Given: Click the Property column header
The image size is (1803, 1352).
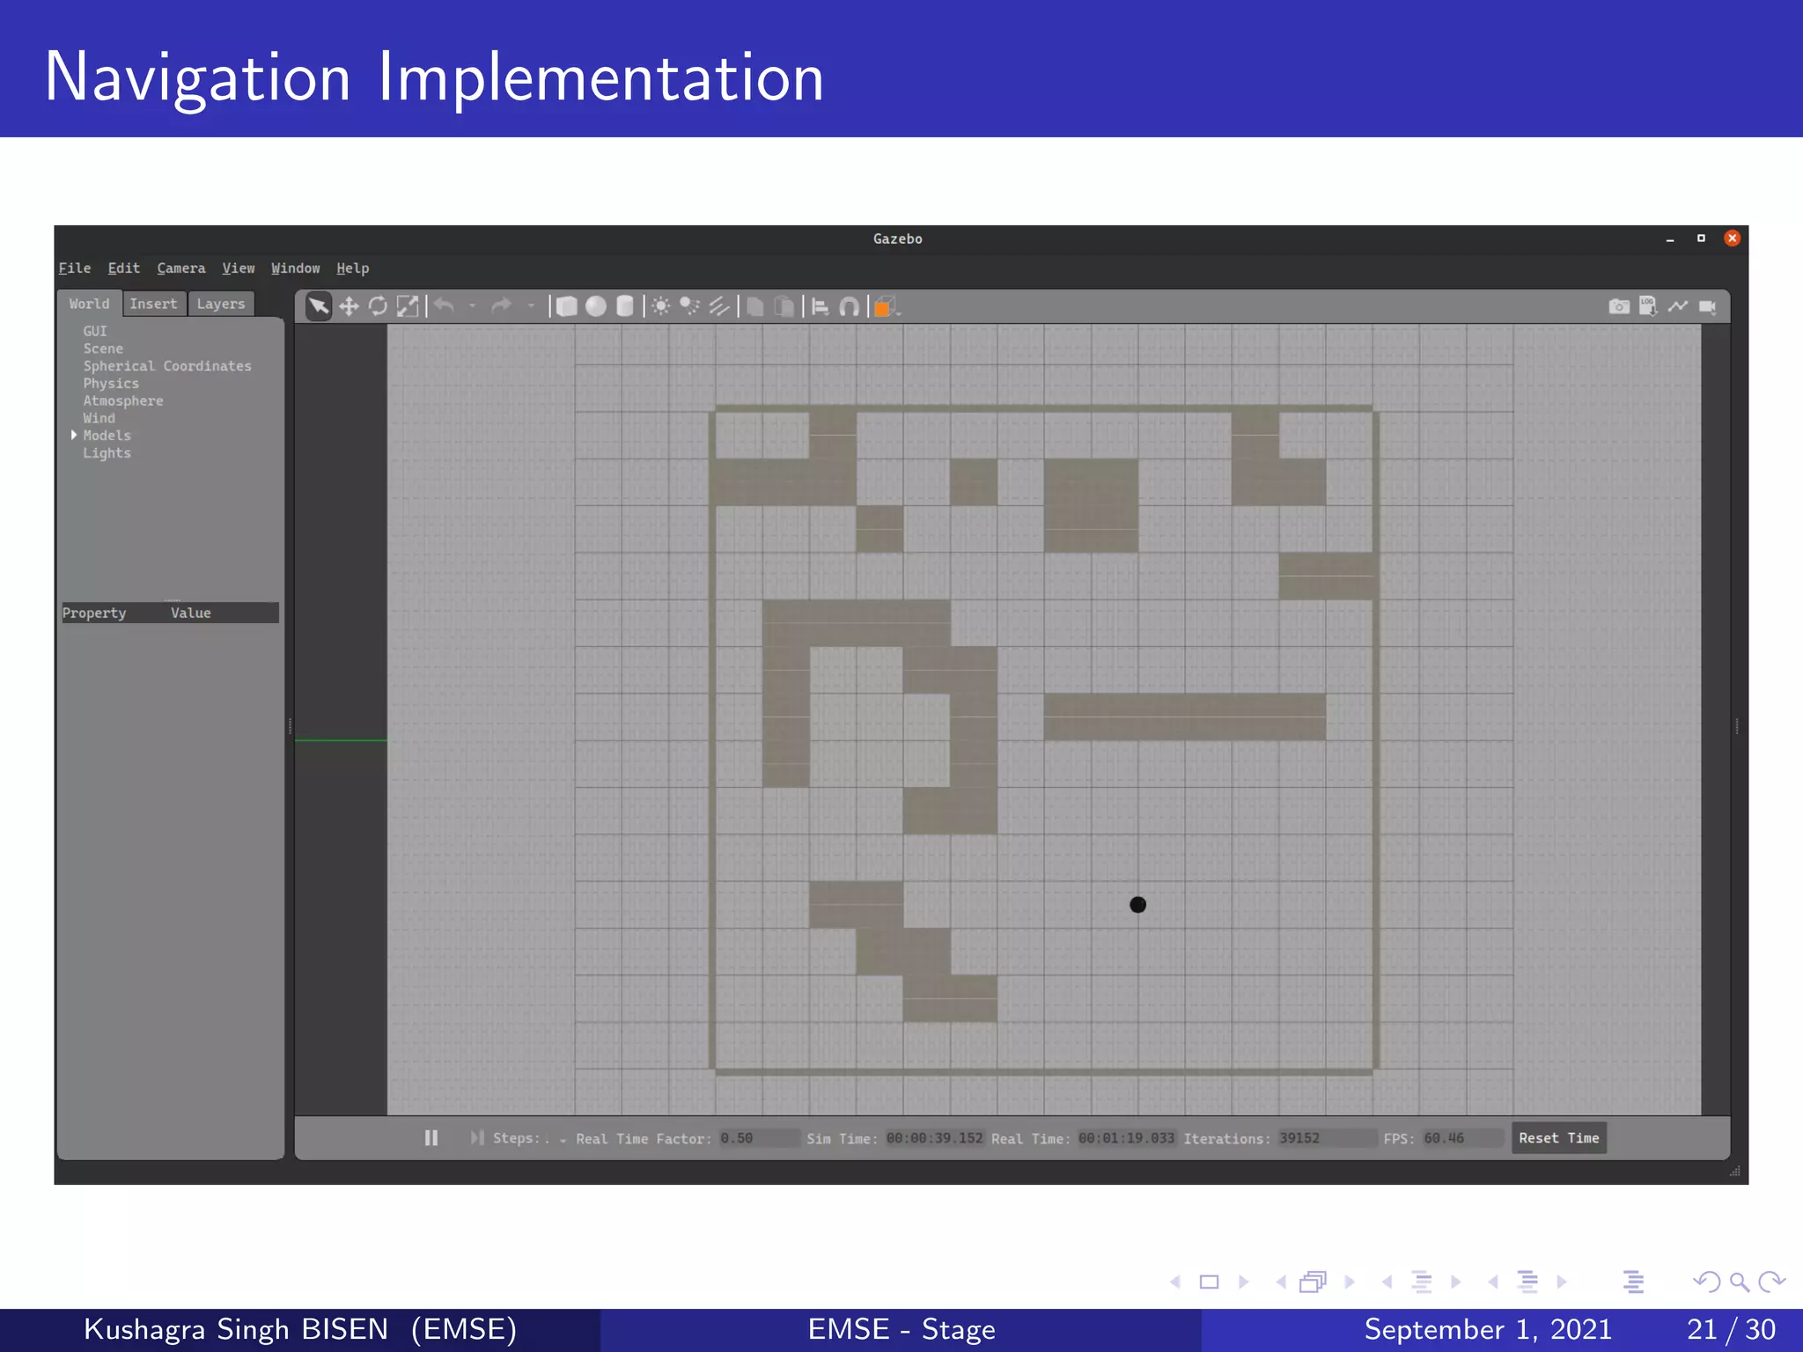Looking at the screenshot, I should (94, 613).
